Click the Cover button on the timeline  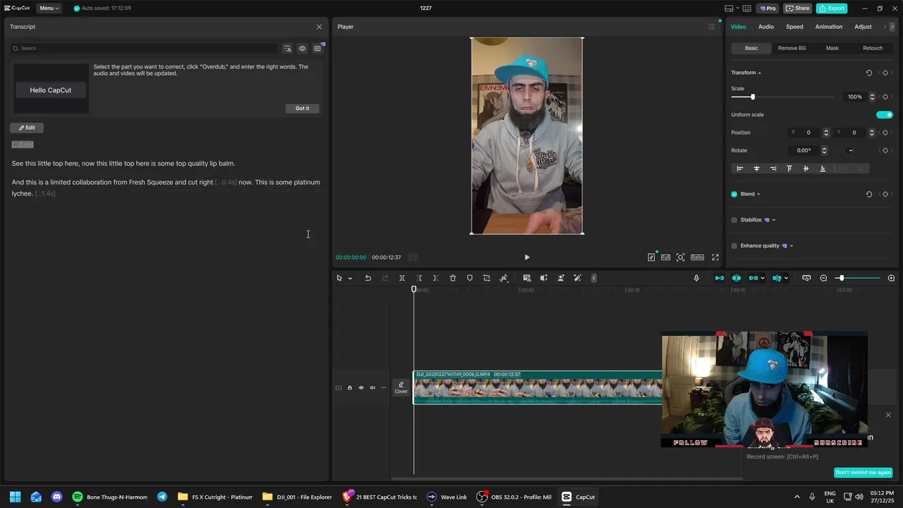[x=401, y=387]
